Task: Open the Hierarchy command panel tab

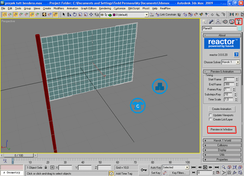Action: coord(218,22)
